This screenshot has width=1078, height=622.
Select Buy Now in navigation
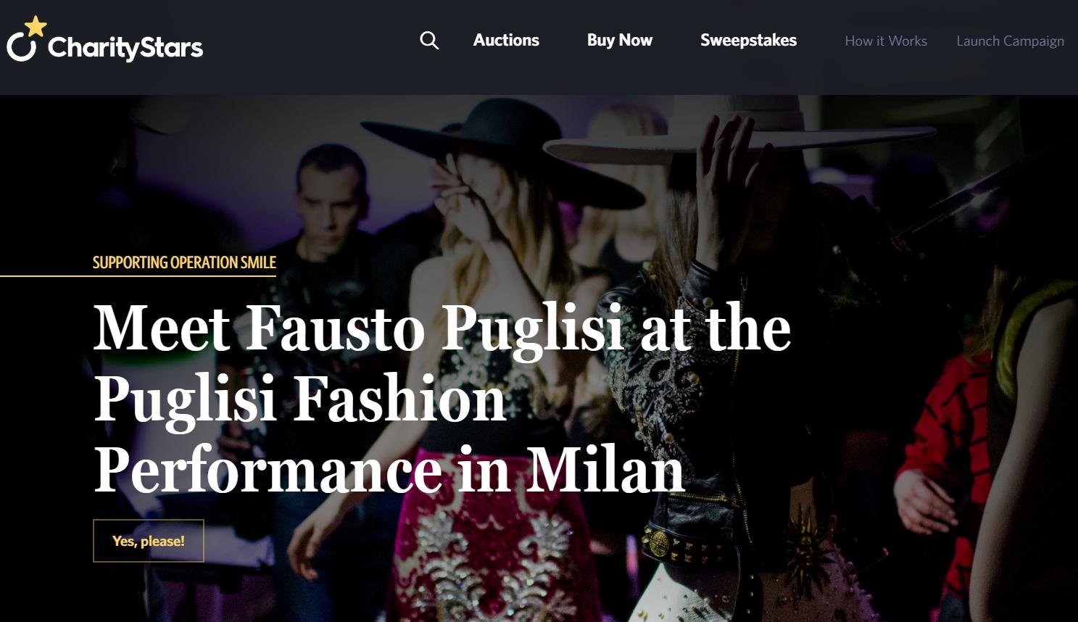[x=620, y=41]
